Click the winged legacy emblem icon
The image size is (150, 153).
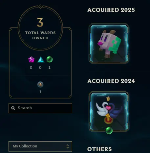[x=40, y=85]
